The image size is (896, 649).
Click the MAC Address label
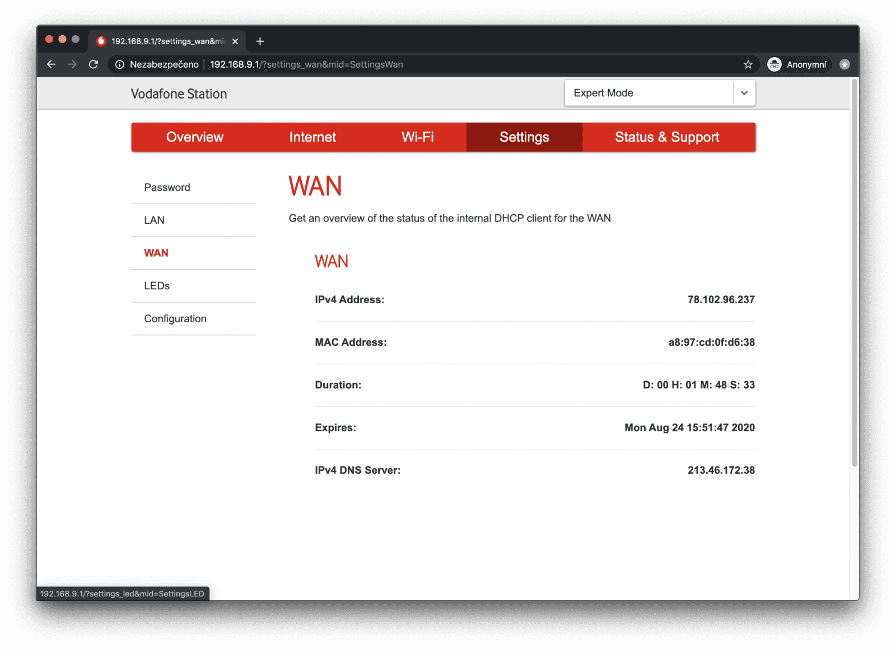[351, 342]
